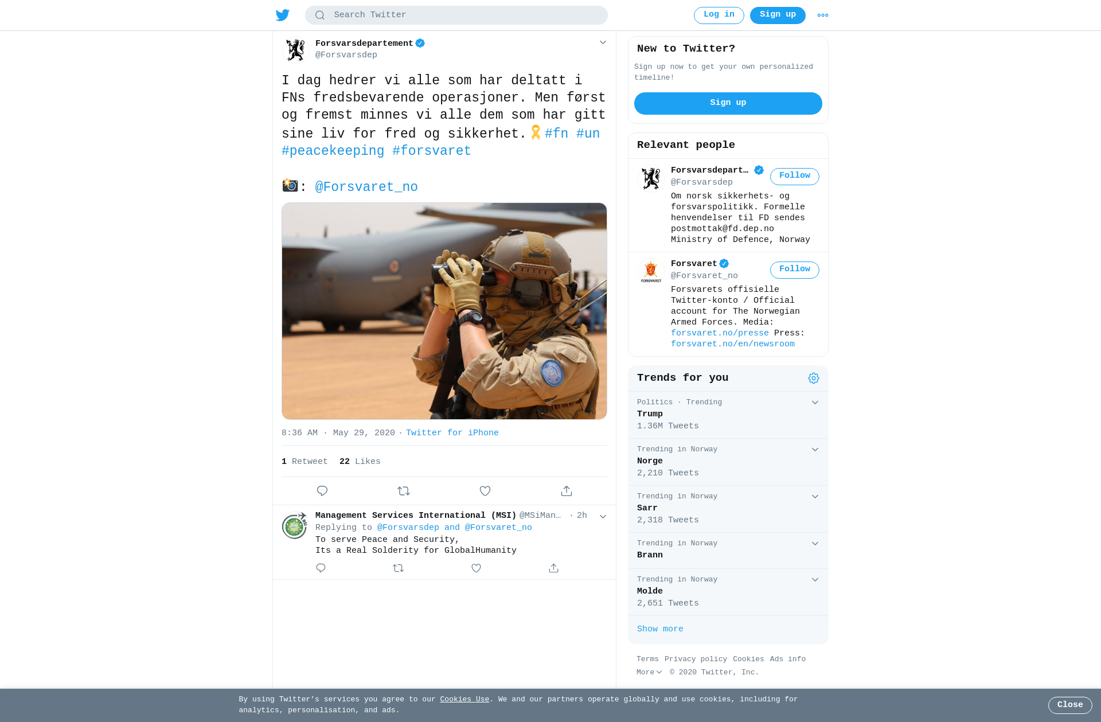Open the soldier with binoculars photo
The image size is (1101, 722).
(444, 311)
